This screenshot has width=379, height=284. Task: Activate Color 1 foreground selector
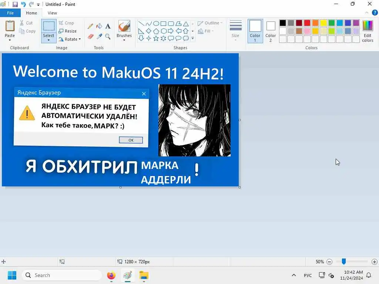(x=255, y=31)
